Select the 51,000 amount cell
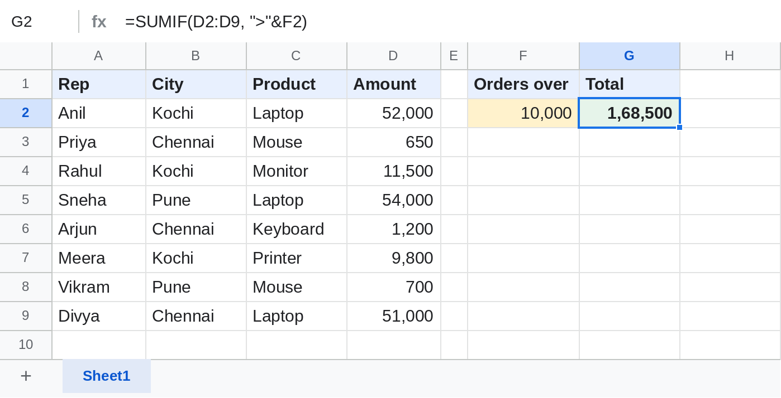 [x=394, y=316]
